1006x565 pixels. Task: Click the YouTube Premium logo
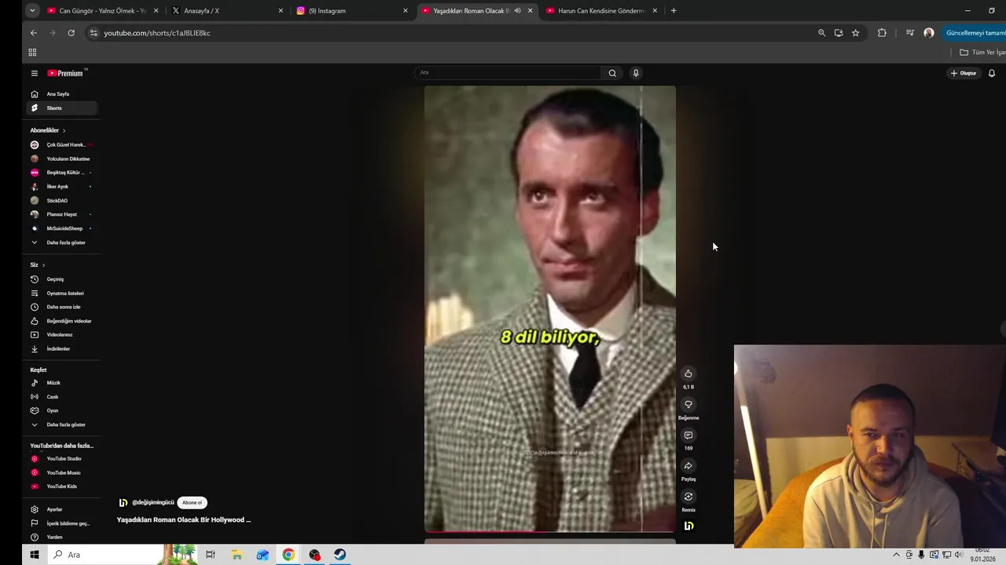click(x=65, y=73)
